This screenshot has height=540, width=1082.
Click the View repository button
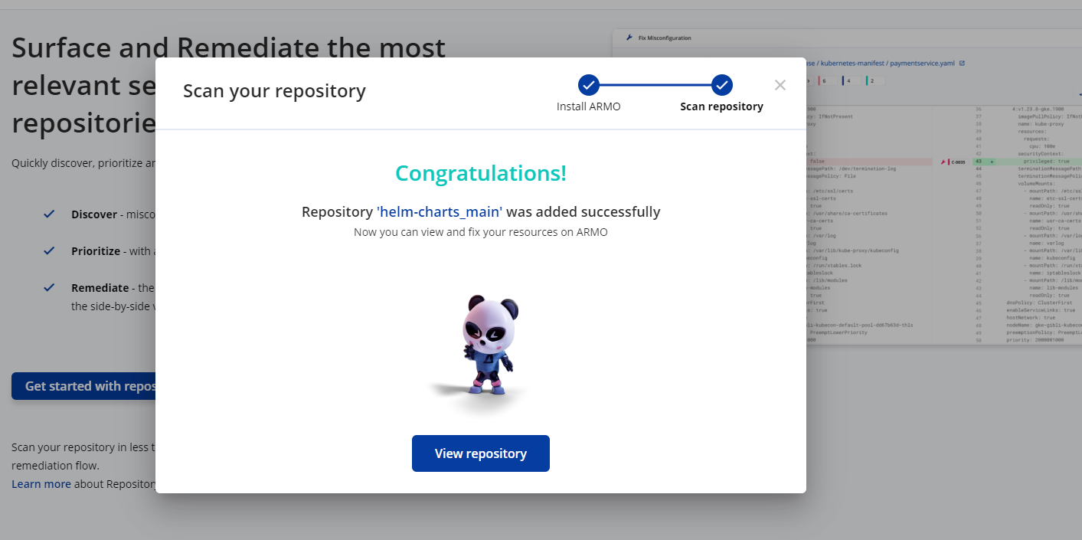pos(480,453)
